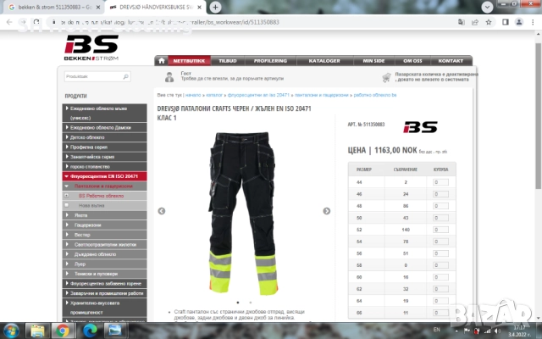Open the Вестер subcategory

(104, 235)
